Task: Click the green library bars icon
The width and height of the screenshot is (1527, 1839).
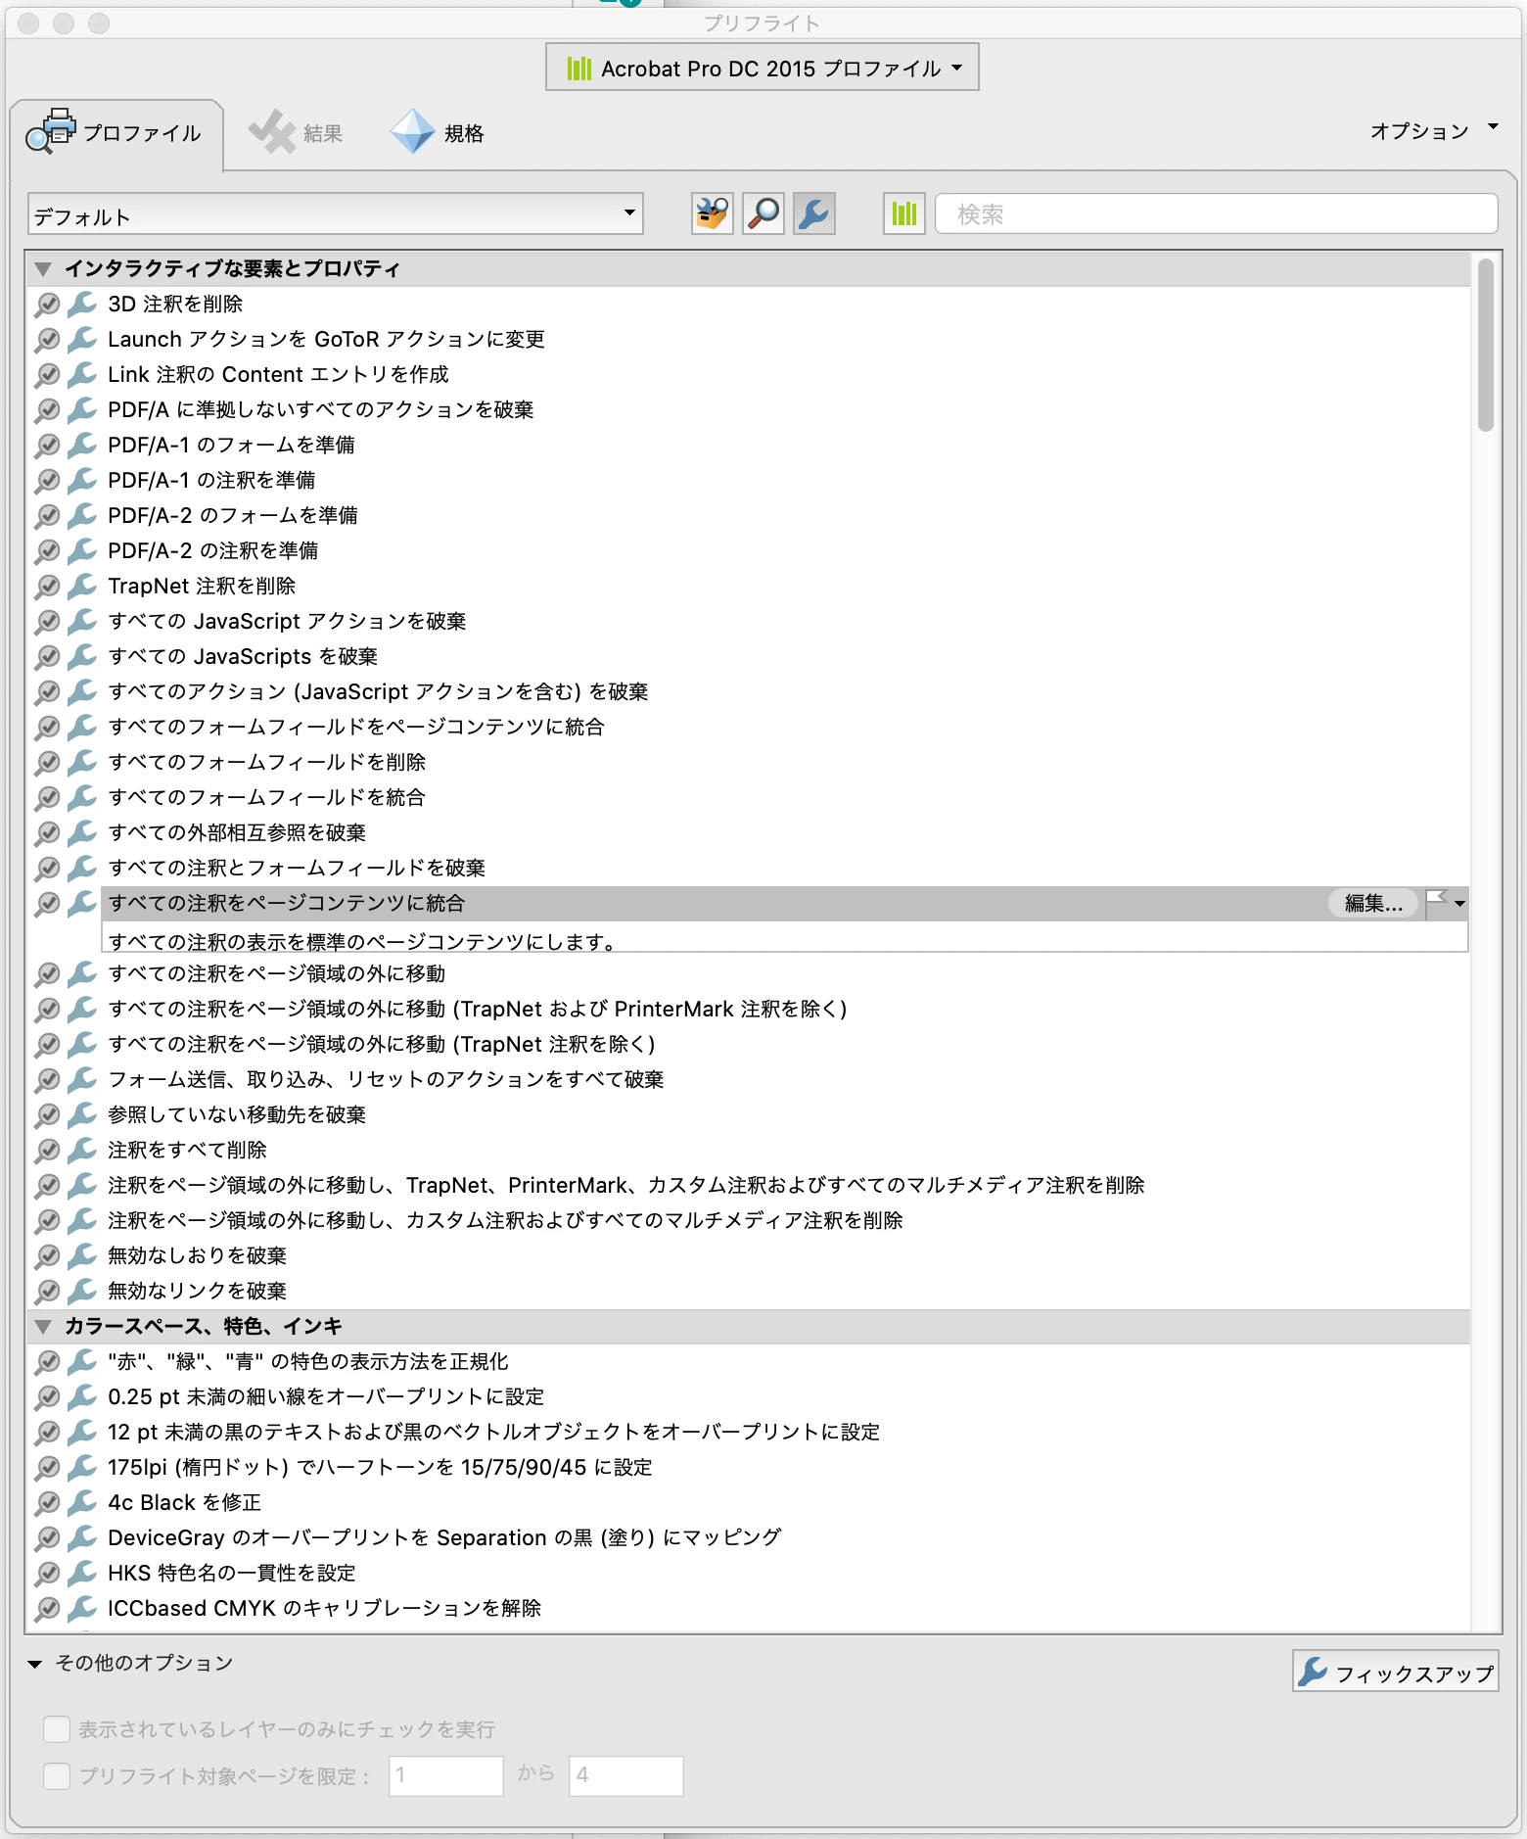Action: (x=904, y=213)
